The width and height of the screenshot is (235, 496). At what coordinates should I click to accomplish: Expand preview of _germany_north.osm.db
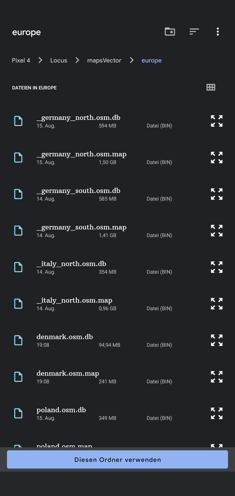pos(217,121)
